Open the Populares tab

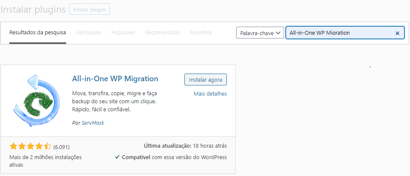click(123, 33)
